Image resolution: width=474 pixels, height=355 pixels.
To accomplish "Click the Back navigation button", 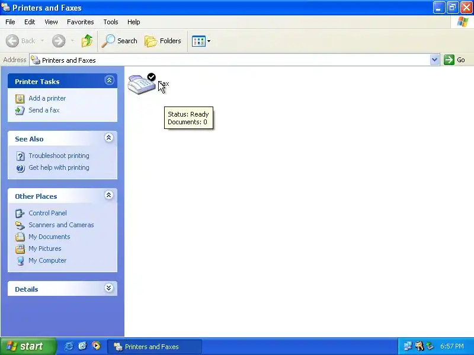I will tap(21, 41).
